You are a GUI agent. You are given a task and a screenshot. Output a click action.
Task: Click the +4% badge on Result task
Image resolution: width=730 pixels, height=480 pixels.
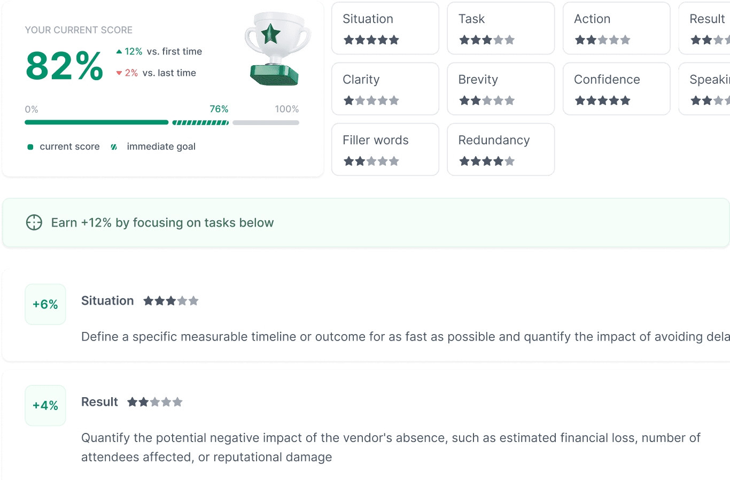(x=45, y=405)
